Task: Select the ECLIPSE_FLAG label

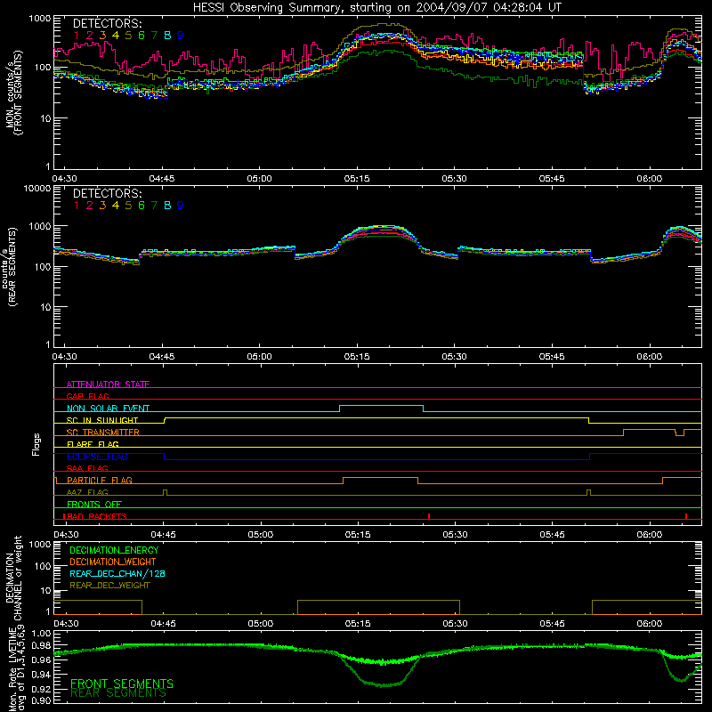Action: (x=97, y=457)
